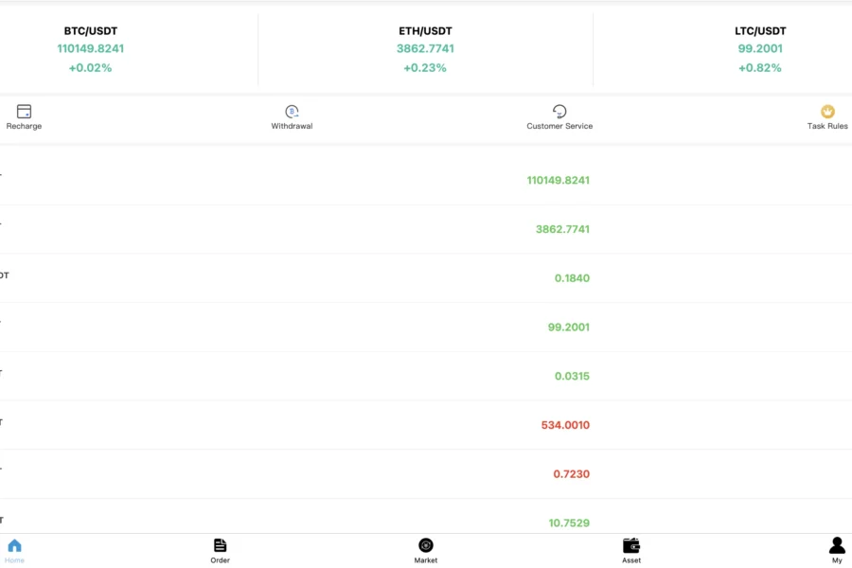852x568 pixels.
Task: Switch to the Market icon
Action: tap(426, 545)
